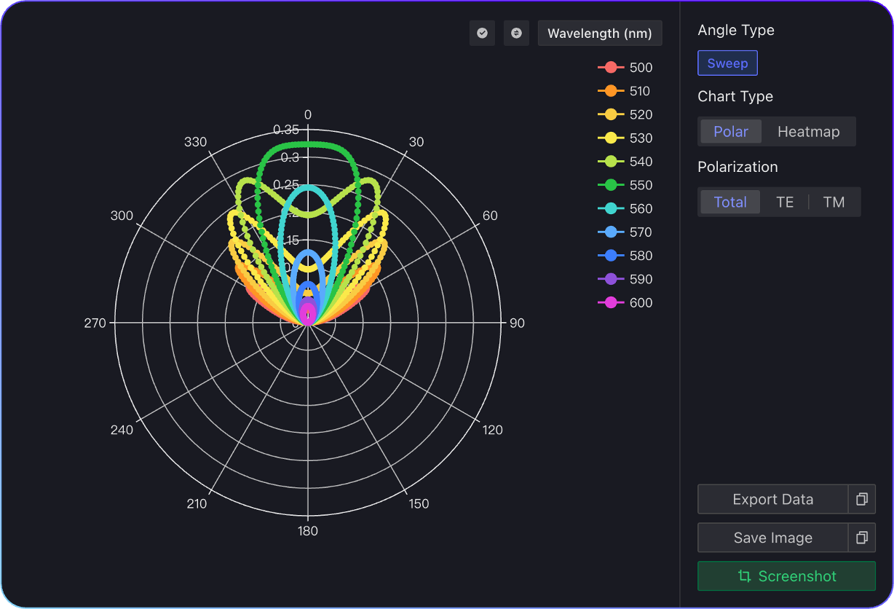Click the 60 degree axis label
The height and width of the screenshot is (609, 894).
click(x=490, y=216)
